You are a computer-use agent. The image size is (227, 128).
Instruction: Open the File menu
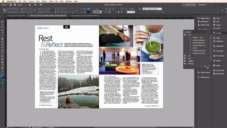tap(20, 1)
